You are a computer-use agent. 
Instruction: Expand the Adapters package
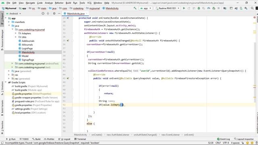(16, 33)
